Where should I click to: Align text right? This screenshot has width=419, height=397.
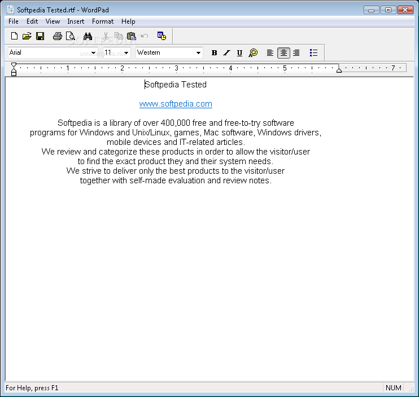click(296, 53)
